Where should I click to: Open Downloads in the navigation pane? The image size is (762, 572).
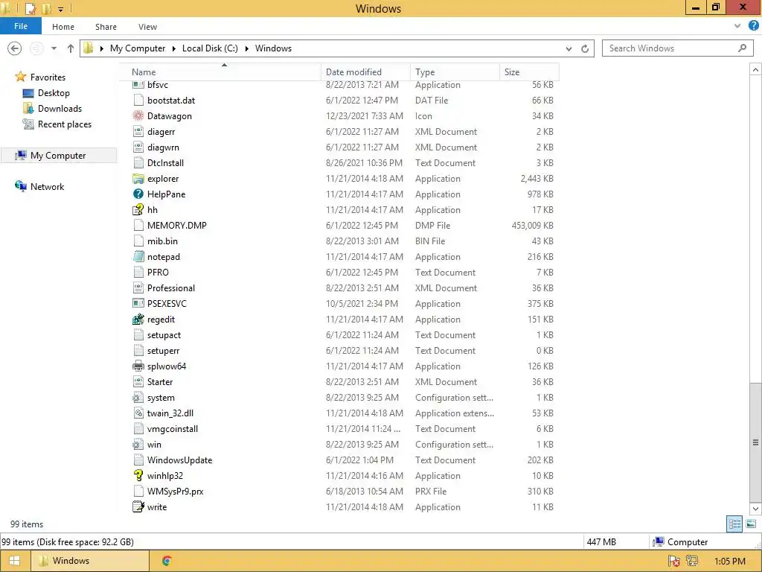click(60, 109)
